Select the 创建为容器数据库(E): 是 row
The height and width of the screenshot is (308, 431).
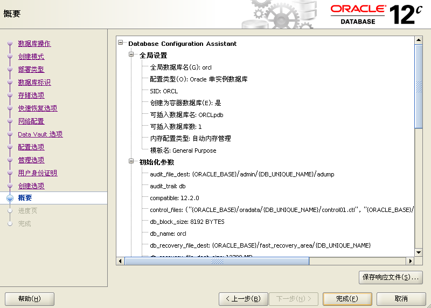click(x=185, y=103)
